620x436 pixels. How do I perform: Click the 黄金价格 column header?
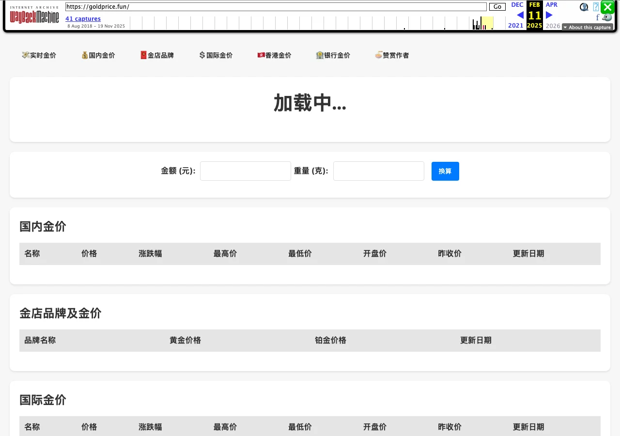click(x=185, y=340)
